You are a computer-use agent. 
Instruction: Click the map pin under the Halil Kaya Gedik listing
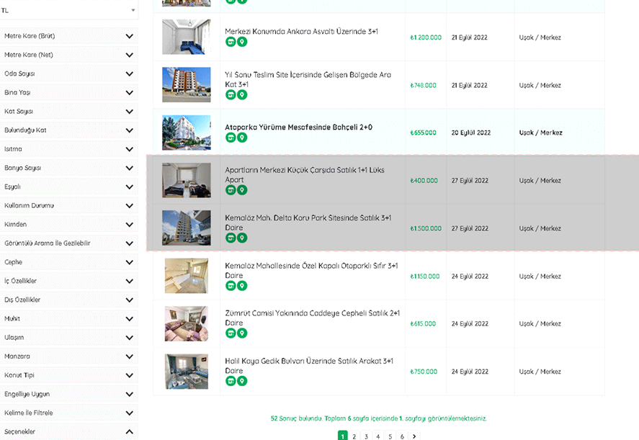pyautogui.click(x=242, y=381)
